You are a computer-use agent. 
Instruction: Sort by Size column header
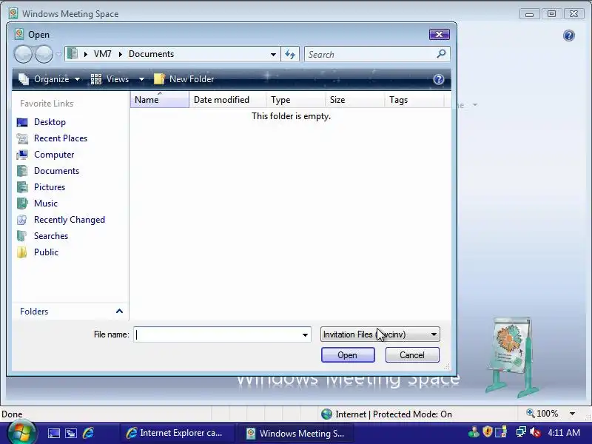(354, 100)
